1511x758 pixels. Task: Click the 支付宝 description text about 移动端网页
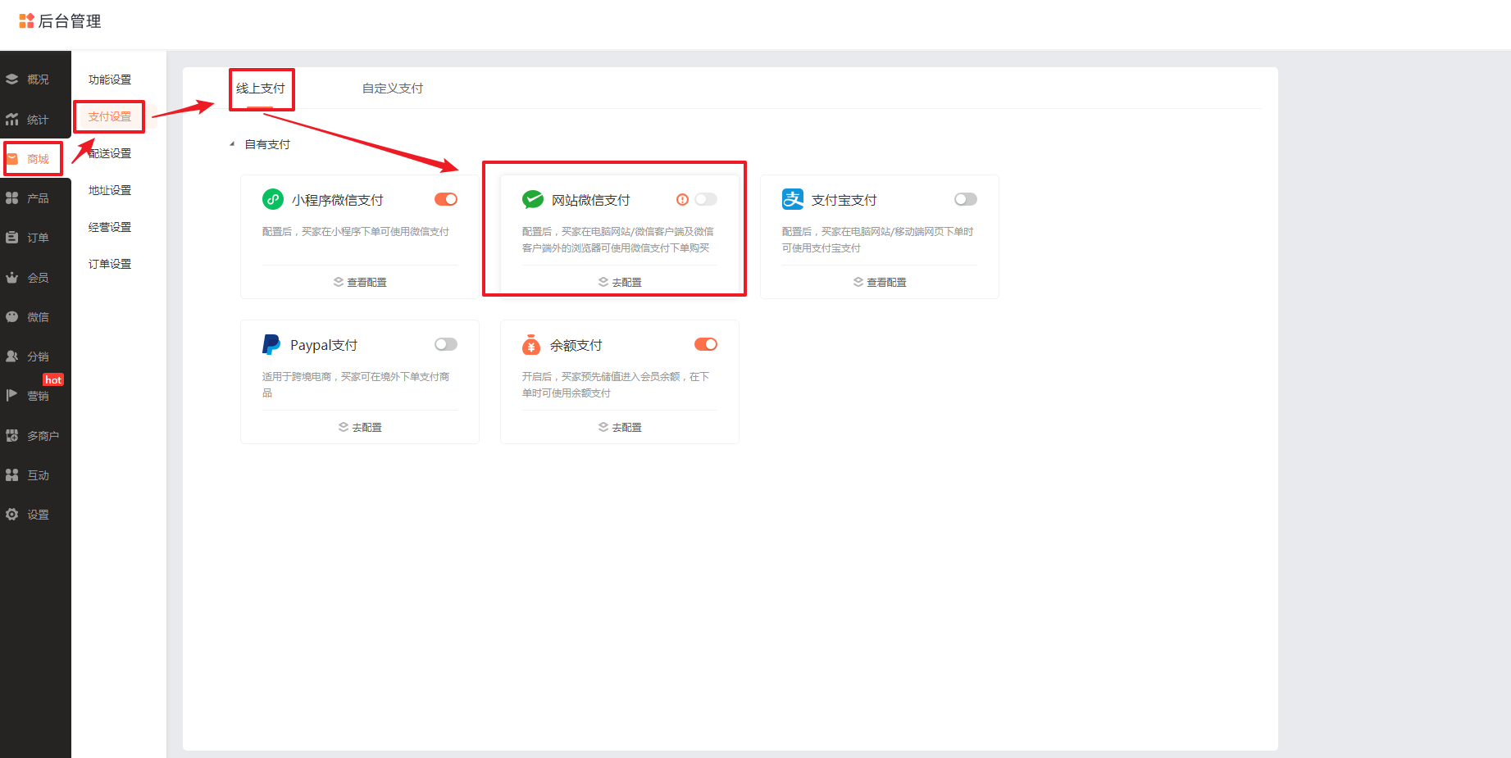[877, 239]
